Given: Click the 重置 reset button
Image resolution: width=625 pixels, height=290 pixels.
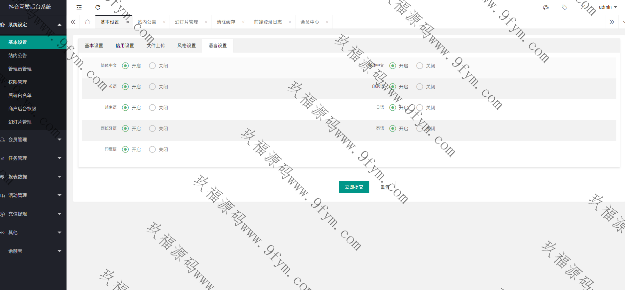Looking at the screenshot, I should click(x=385, y=187).
